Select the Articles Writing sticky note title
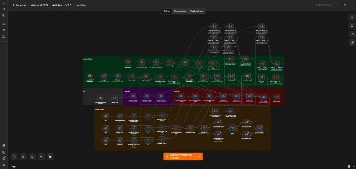 coord(88,59)
